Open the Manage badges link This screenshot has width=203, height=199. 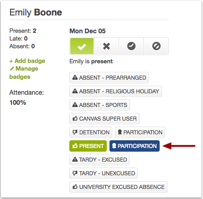[x=24, y=72]
